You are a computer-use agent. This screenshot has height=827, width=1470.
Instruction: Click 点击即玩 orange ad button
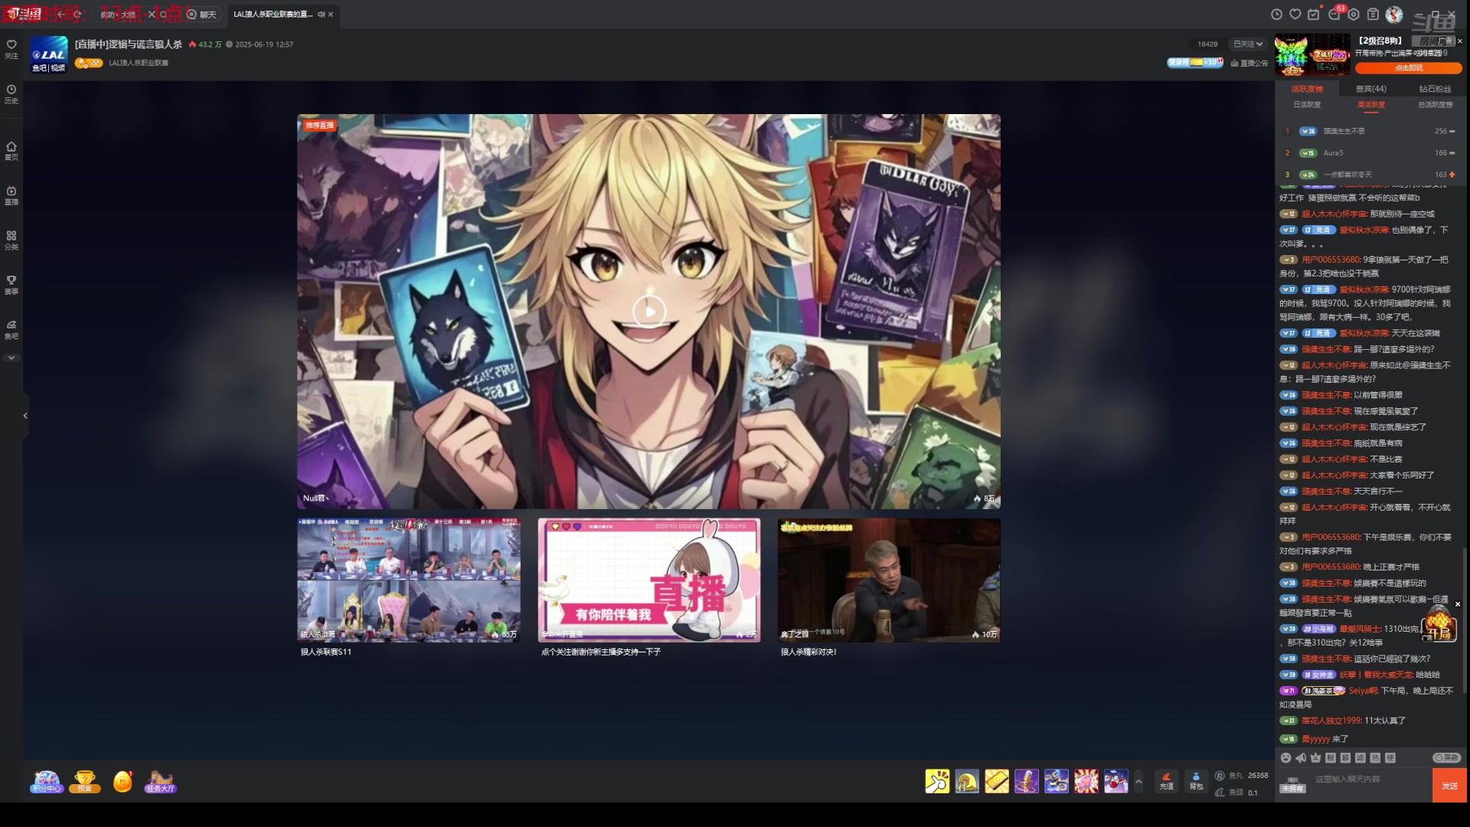(1408, 68)
